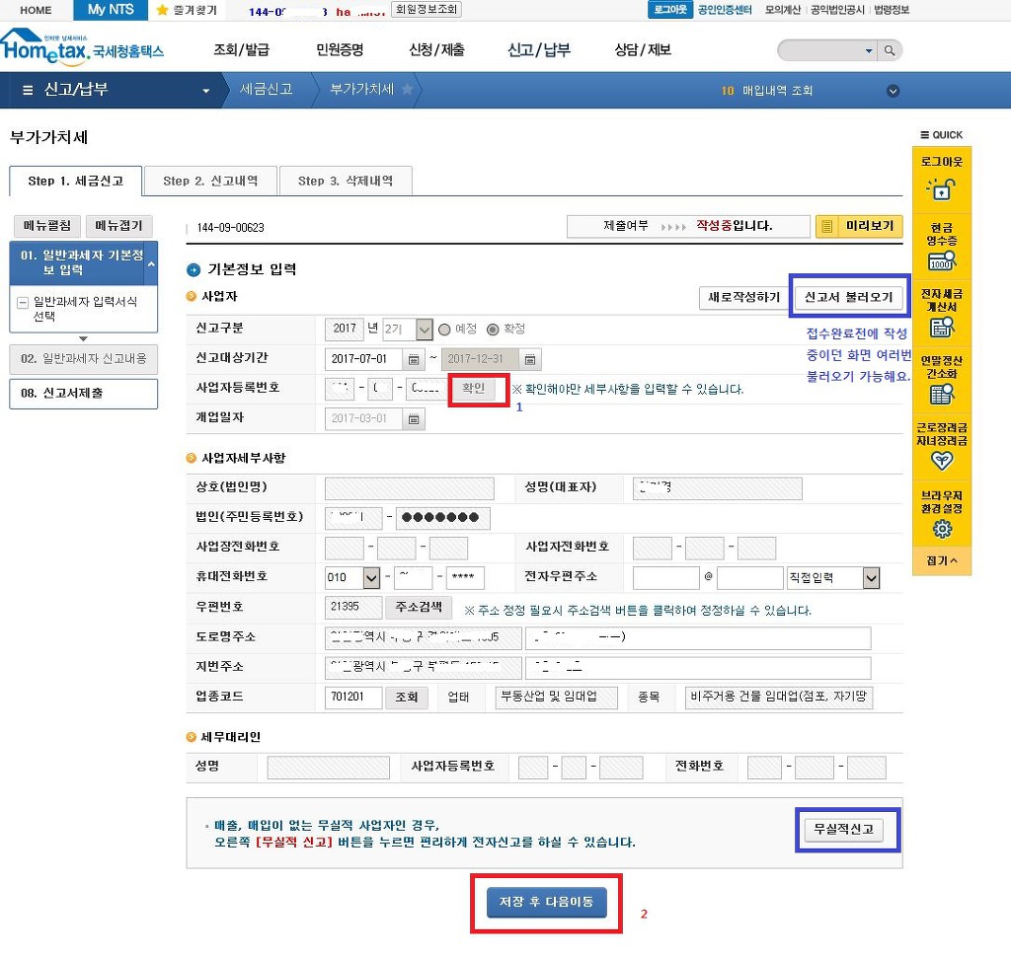Click the 업종코드 field with 701201
Viewport: 1011px width, 958px height.
(x=353, y=698)
